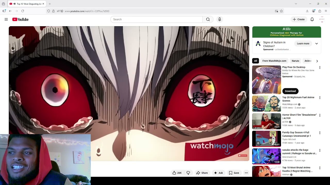Open Family Guy Season 4 thumbnail
Screen dimensions: 330x185
[266, 138]
